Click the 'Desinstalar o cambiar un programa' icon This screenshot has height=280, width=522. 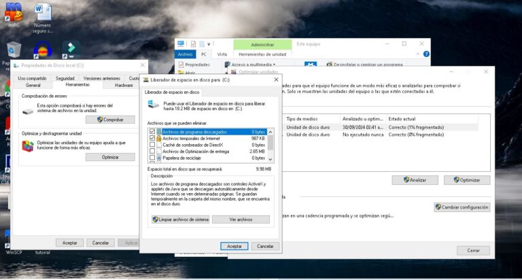click(x=330, y=65)
